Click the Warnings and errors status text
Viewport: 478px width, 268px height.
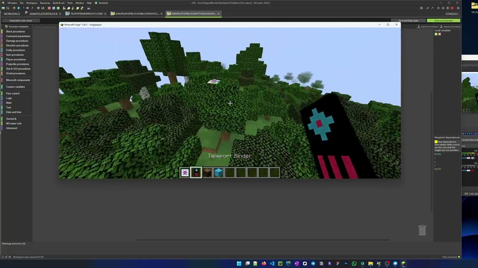click(13, 243)
